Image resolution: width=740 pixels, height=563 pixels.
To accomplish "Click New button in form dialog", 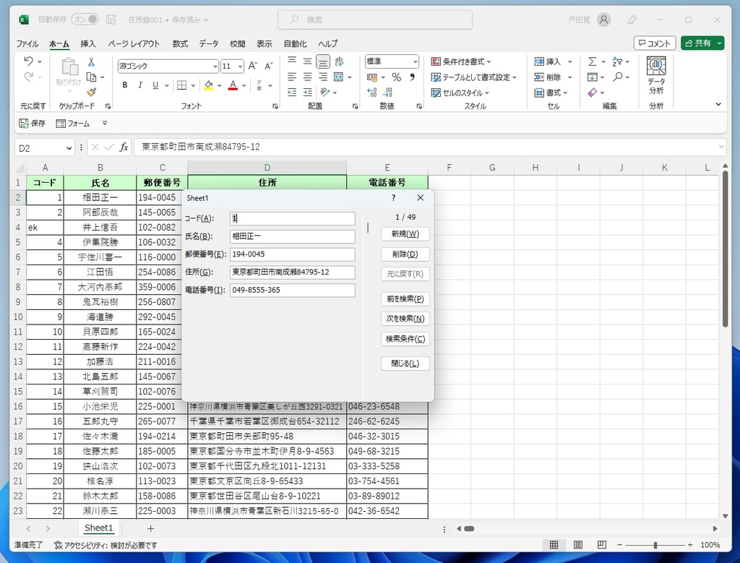I will pyautogui.click(x=405, y=234).
